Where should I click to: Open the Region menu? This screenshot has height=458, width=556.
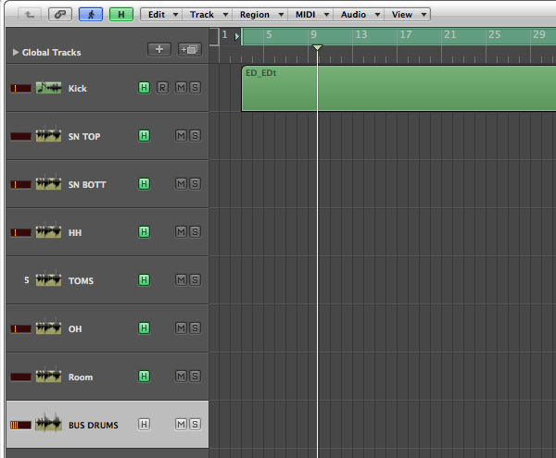259,15
